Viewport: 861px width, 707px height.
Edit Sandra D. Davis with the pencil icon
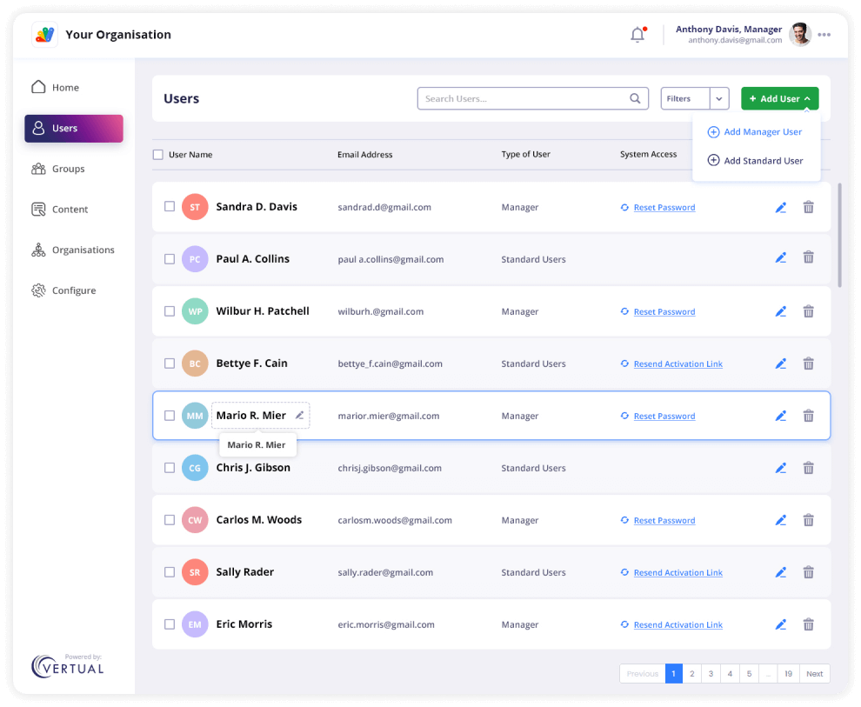tap(780, 208)
